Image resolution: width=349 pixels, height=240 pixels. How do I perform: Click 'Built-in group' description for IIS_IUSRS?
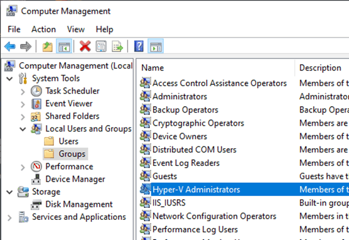pyautogui.click(x=324, y=202)
